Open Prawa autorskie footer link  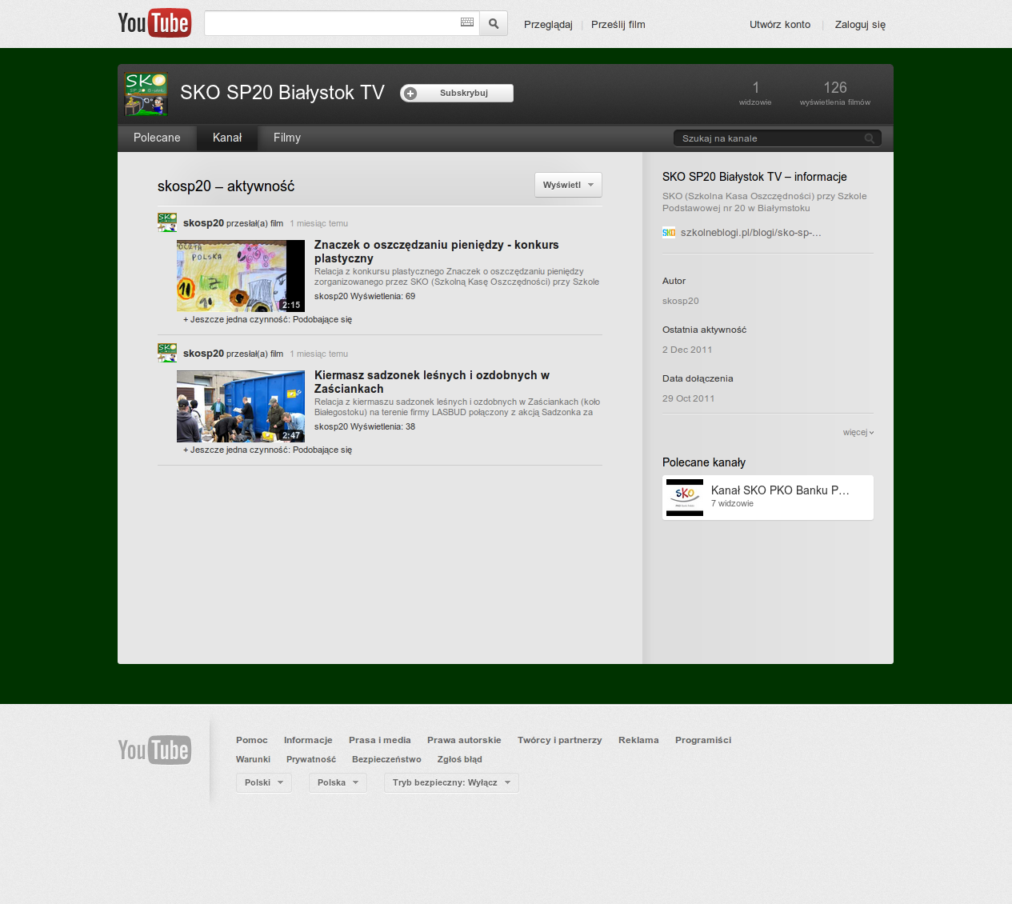(464, 740)
